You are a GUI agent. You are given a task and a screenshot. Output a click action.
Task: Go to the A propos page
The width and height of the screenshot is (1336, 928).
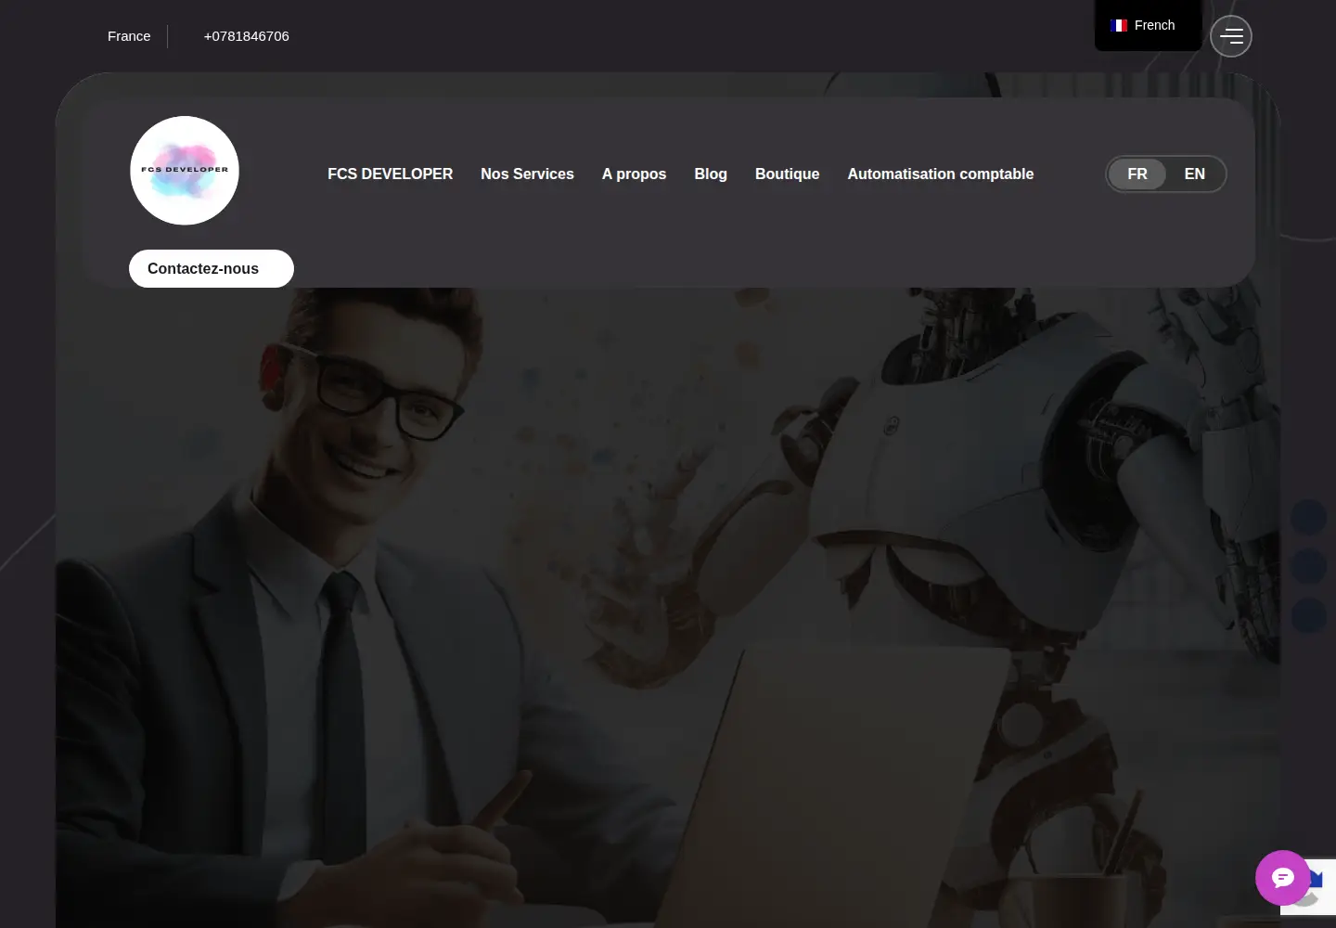point(635,174)
